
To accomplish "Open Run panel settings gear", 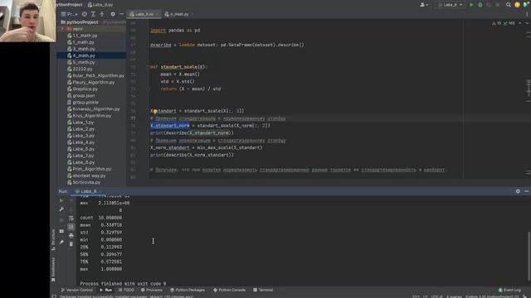I will click(x=518, y=191).
